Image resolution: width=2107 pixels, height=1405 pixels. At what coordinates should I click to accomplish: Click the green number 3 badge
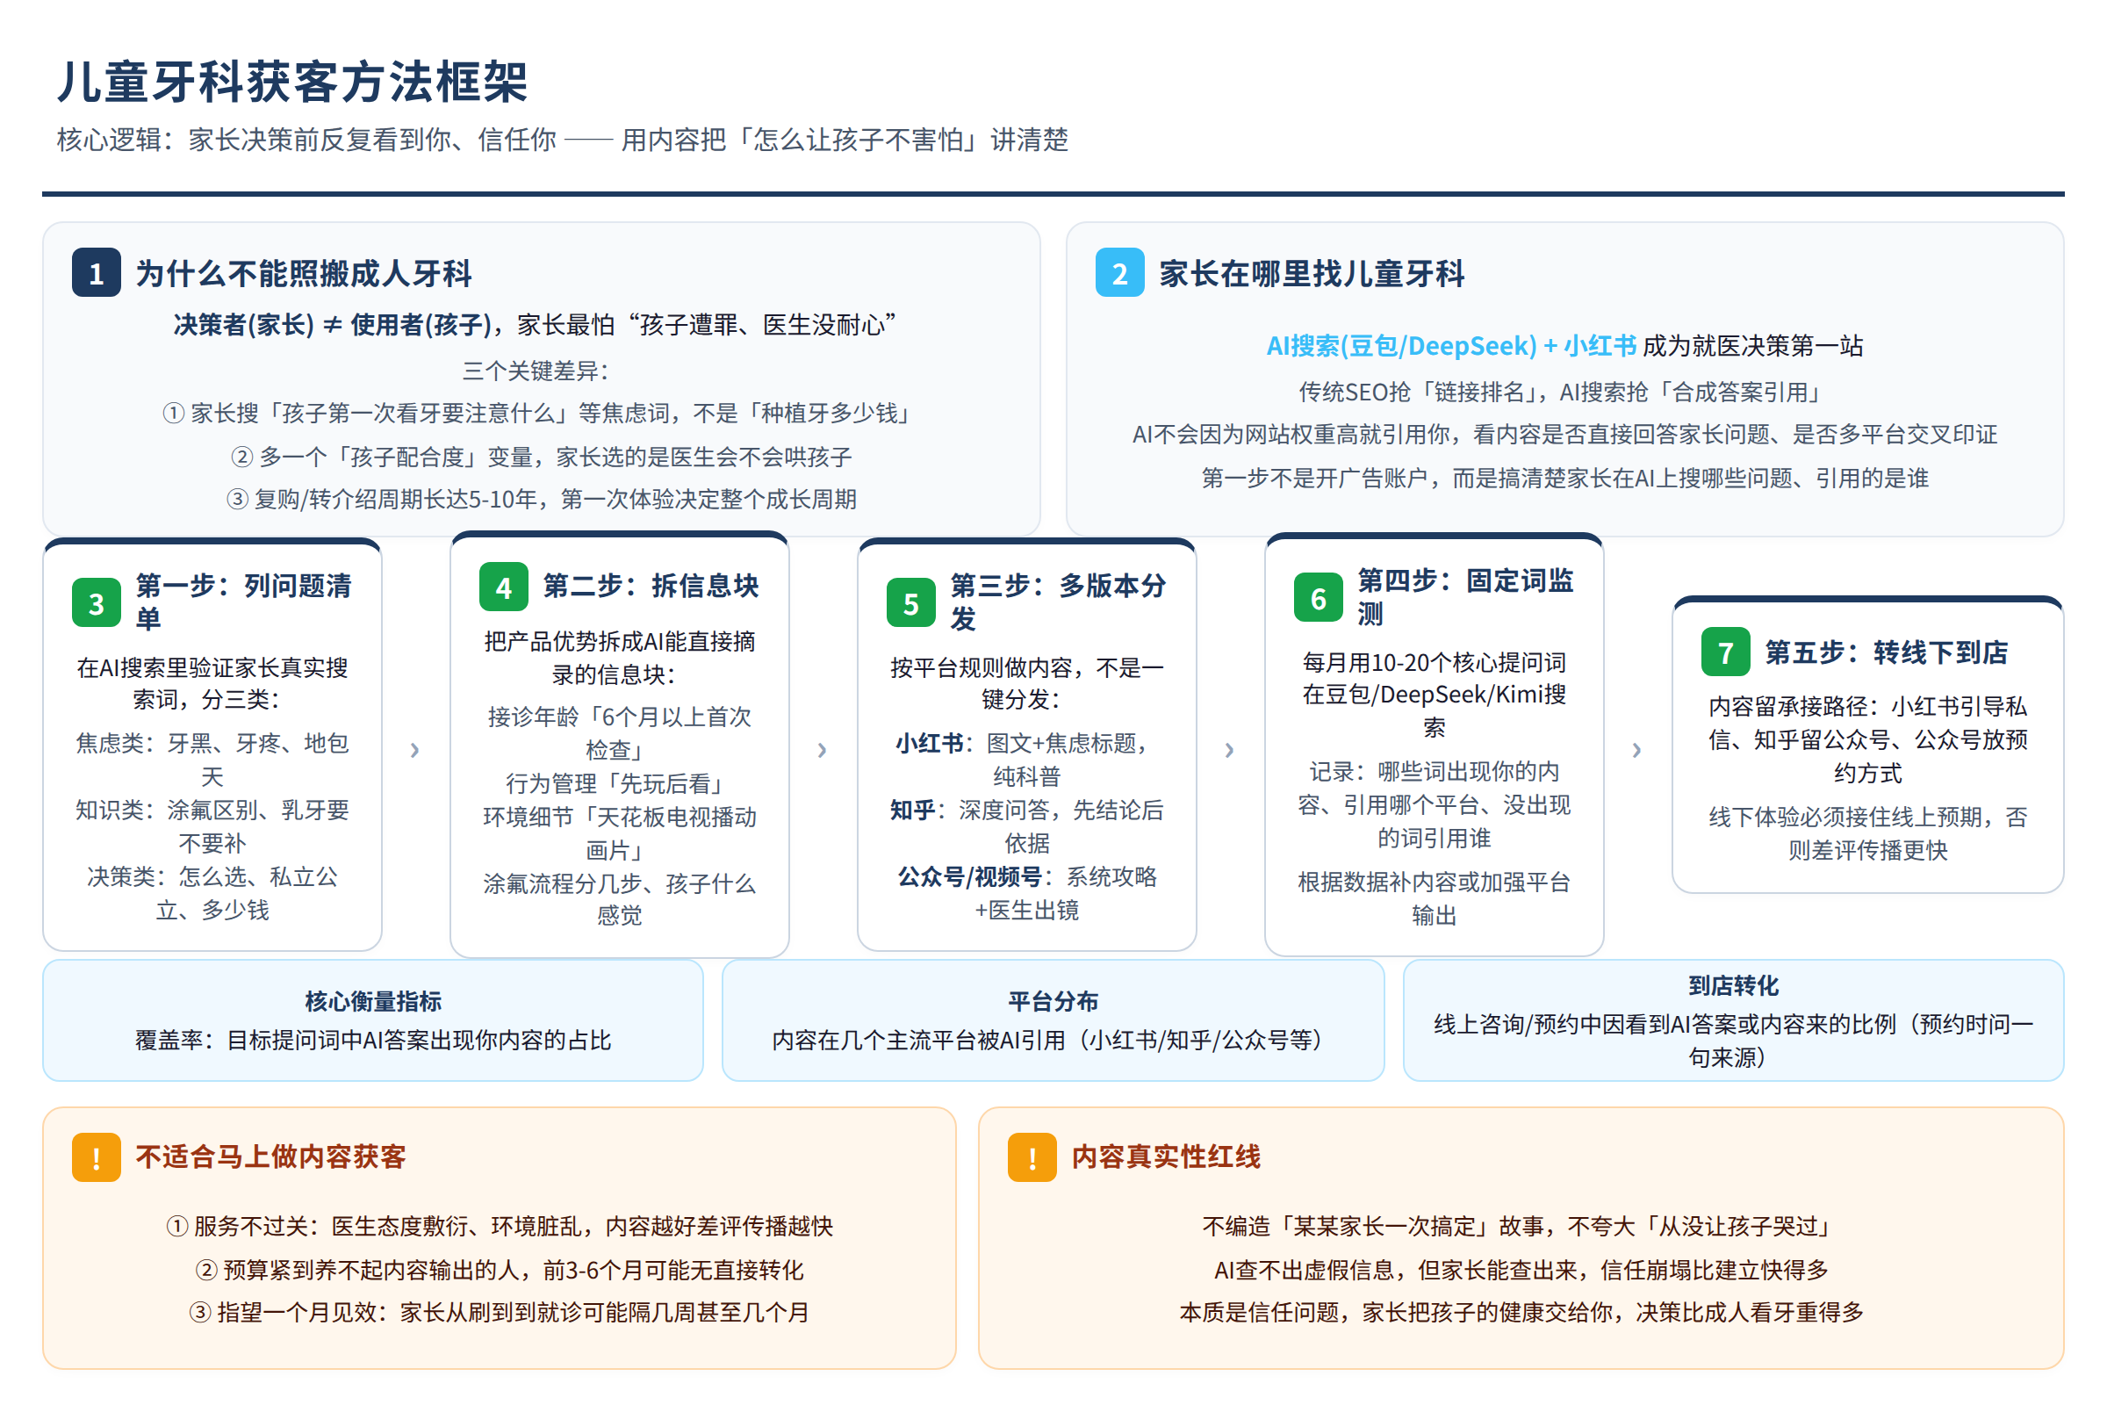pos(97,602)
